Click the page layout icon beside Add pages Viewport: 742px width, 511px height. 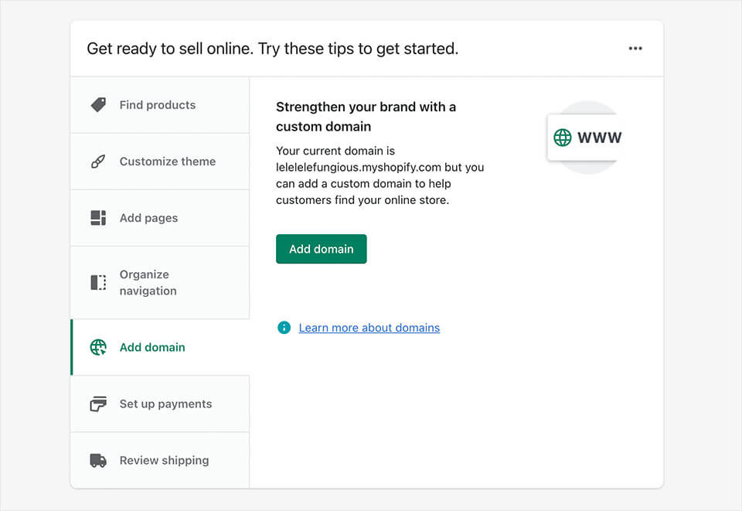[x=98, y=218]
